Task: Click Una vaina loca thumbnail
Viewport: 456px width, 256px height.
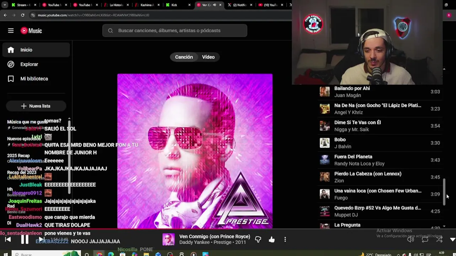Action: point(324,194)
